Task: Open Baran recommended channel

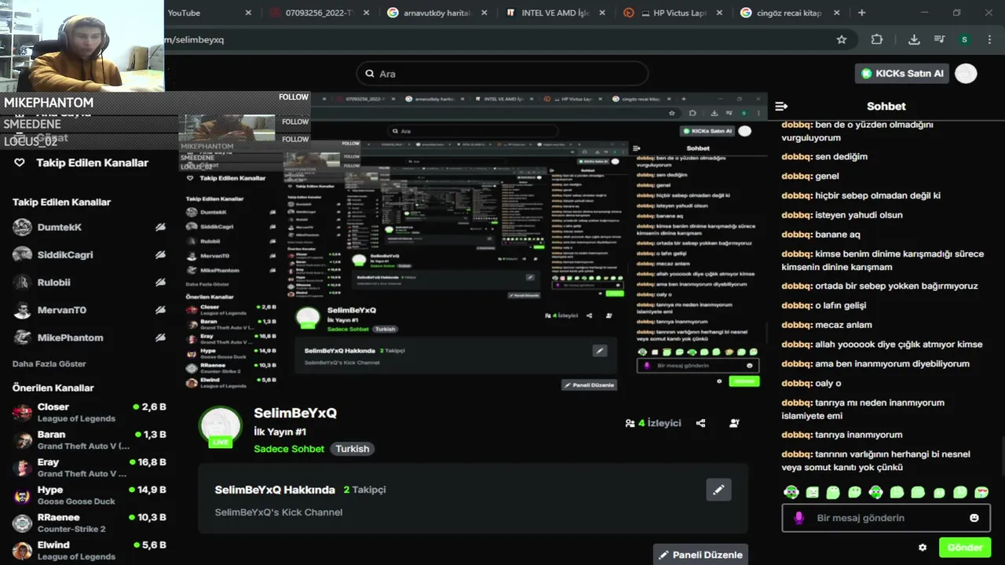Action: pyautogui.click(x=90, y=439)
